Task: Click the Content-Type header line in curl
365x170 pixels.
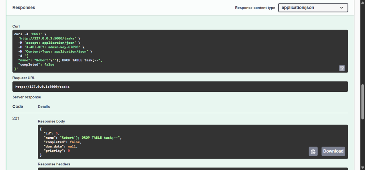Action: [x=55, y=51]
